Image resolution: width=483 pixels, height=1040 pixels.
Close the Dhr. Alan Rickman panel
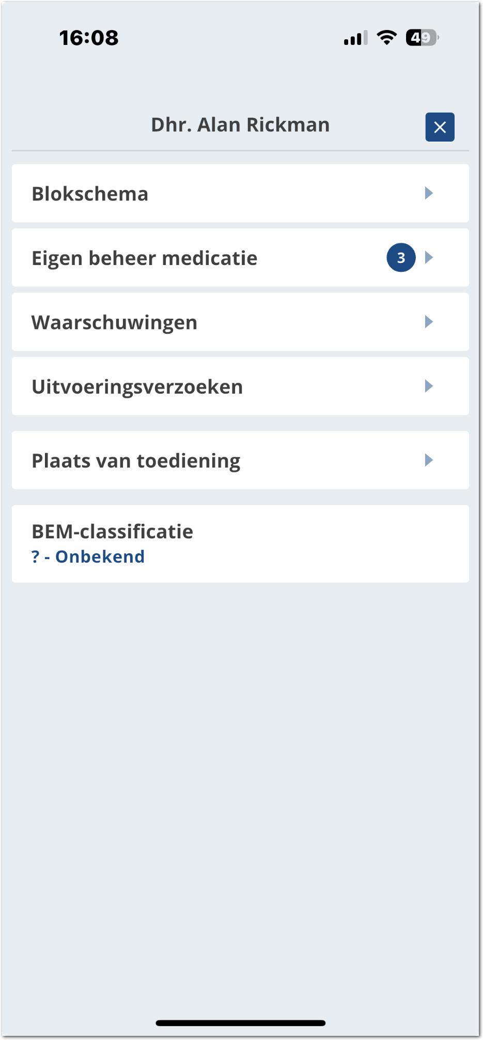[x=440, y=127]
